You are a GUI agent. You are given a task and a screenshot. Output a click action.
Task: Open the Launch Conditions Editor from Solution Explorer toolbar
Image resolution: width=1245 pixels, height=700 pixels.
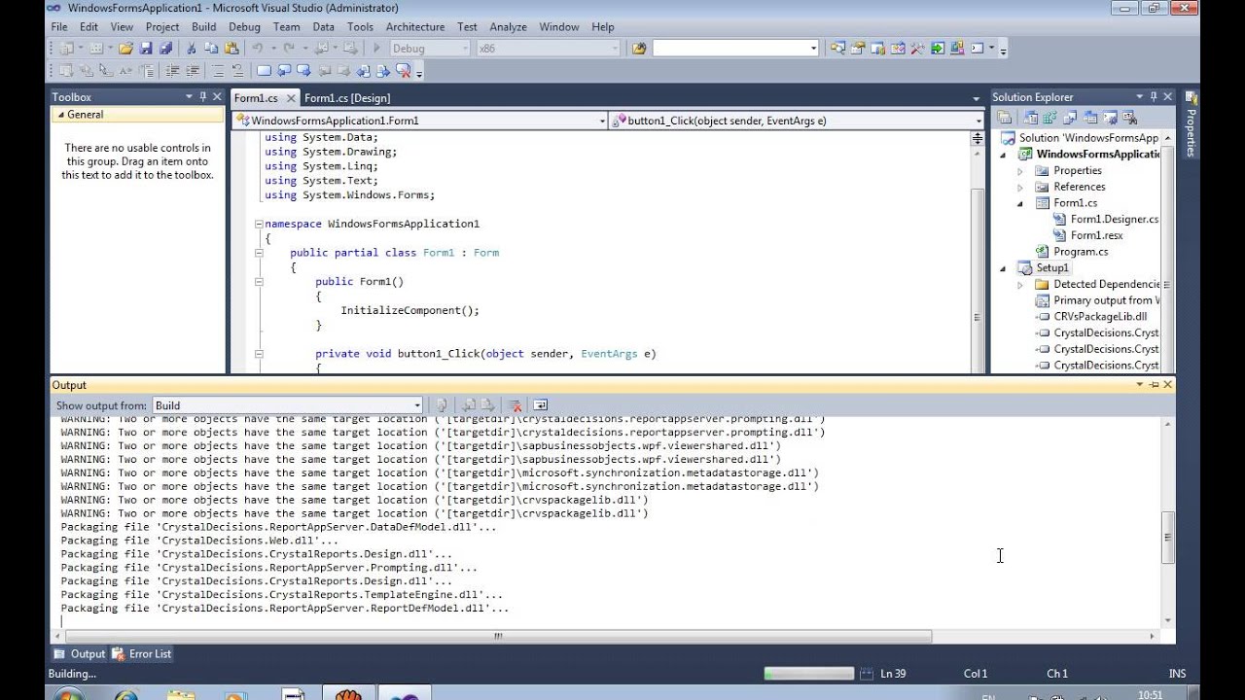pyautogui.click(x=1129, y=118)
